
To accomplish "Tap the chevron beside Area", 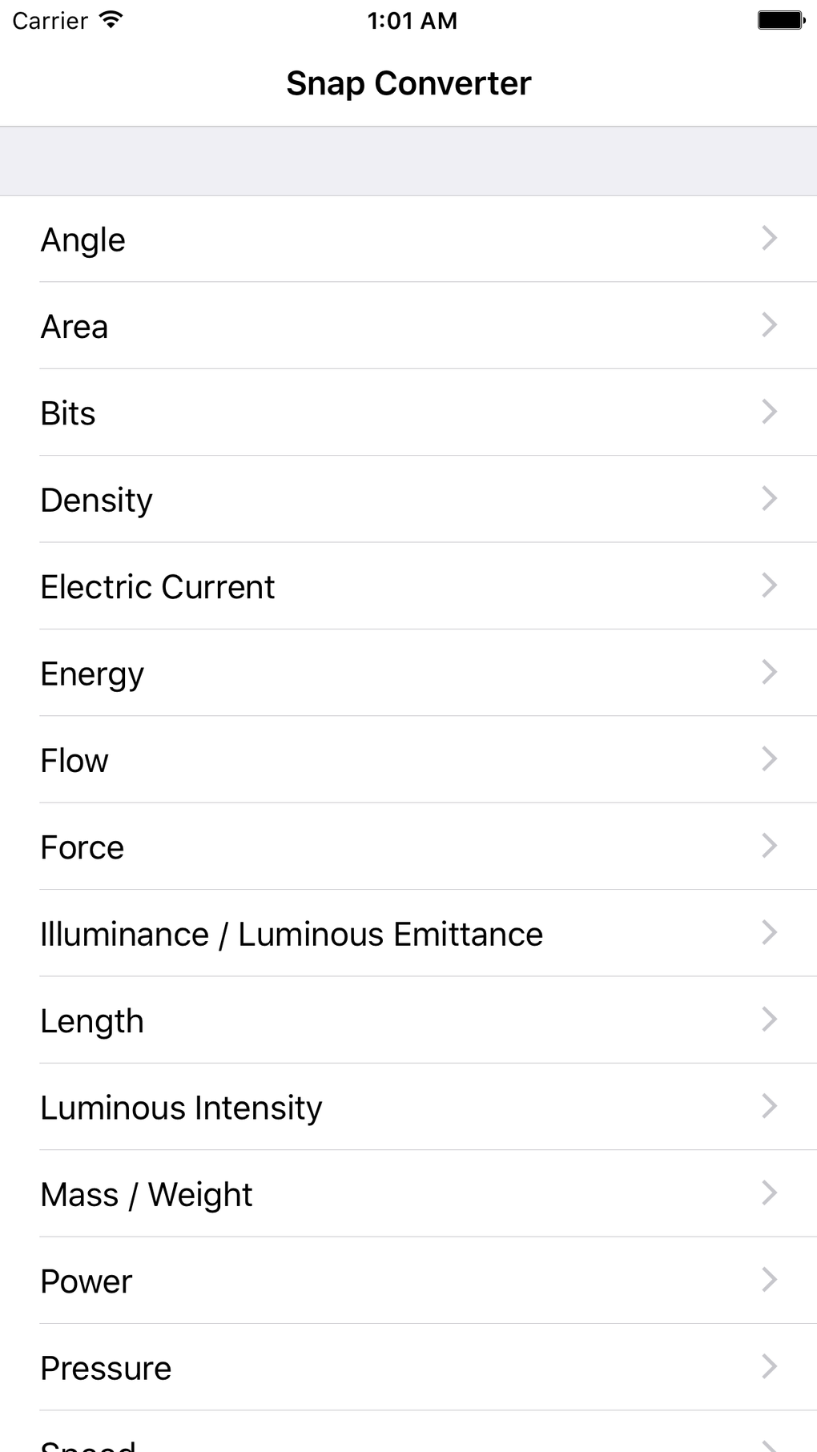I will (769, 324).
